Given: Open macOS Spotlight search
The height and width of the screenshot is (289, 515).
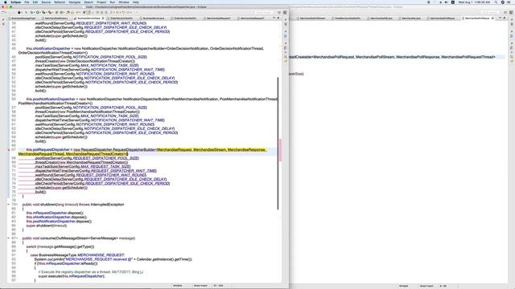Looking at the screenshot, I should 496,2.
